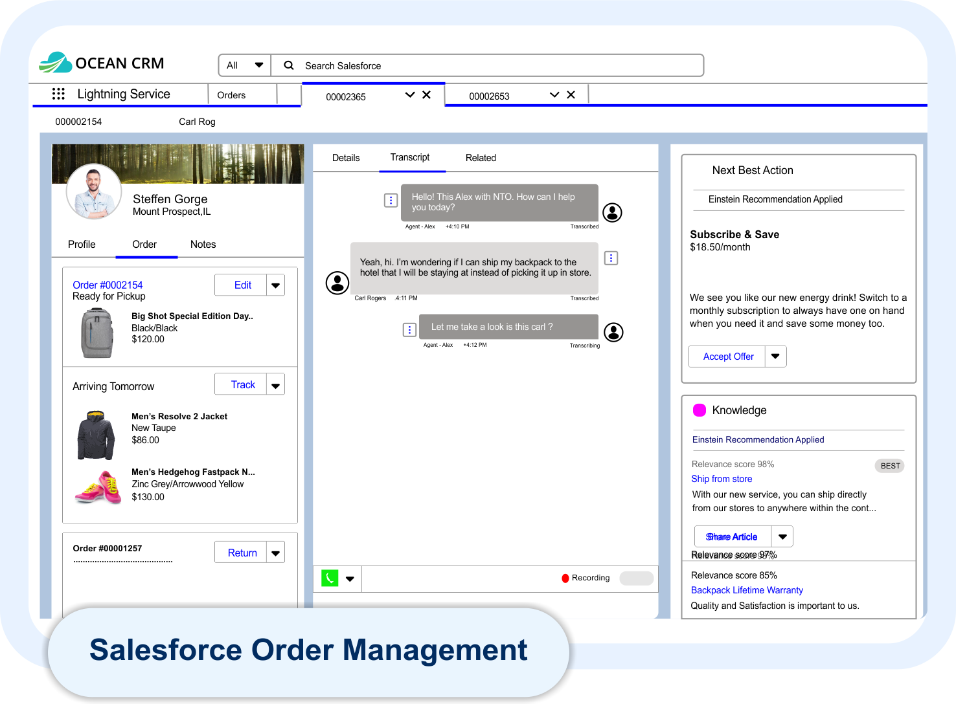The width and height of the screenshot is (956, 704).
Task: Open options menu beside 'Let me take a look' message
Action: click(x=409, y=330)
